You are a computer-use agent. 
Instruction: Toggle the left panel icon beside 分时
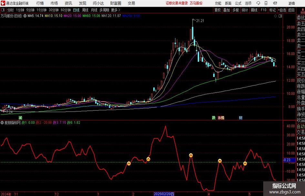point(3,10)
